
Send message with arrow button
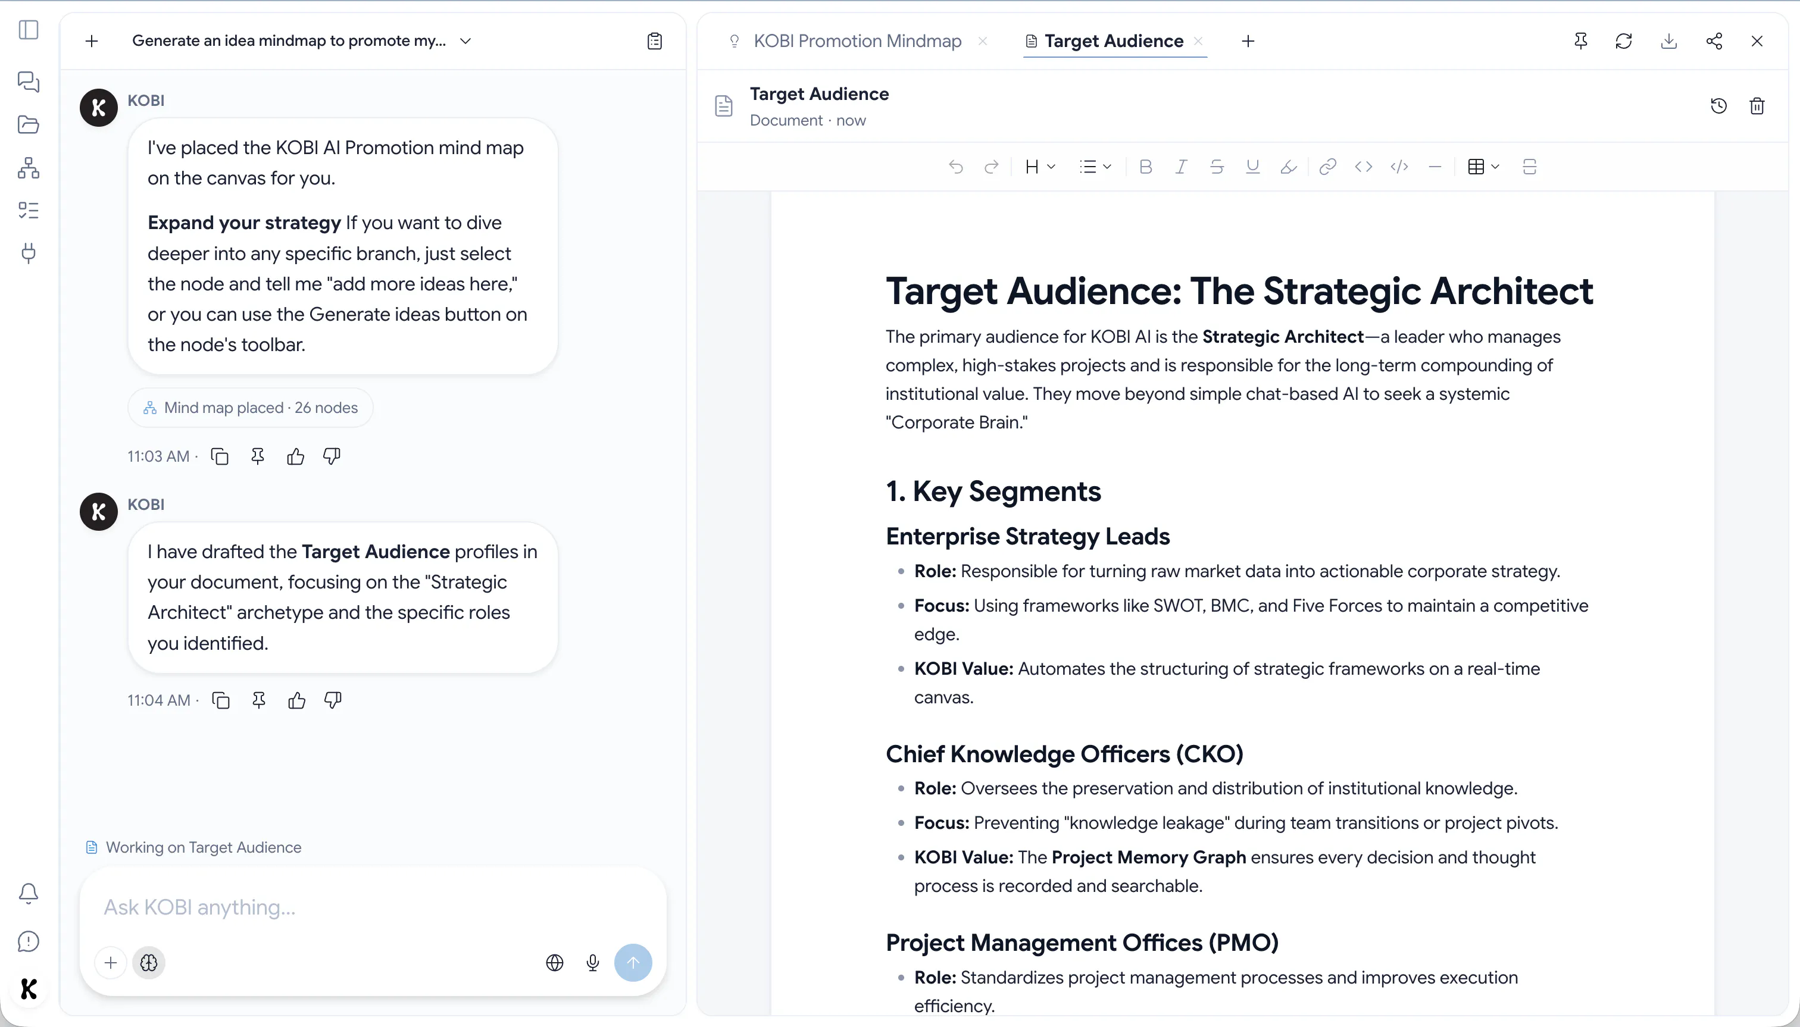(633, 963)
